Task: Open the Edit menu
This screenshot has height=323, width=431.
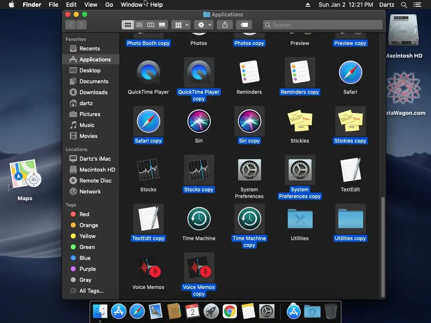Action: click(71, 5)
